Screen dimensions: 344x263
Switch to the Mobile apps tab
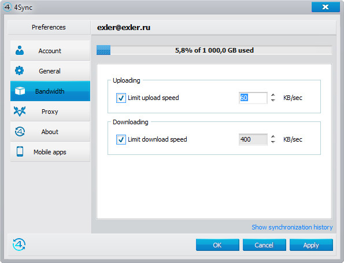[50, 152]
